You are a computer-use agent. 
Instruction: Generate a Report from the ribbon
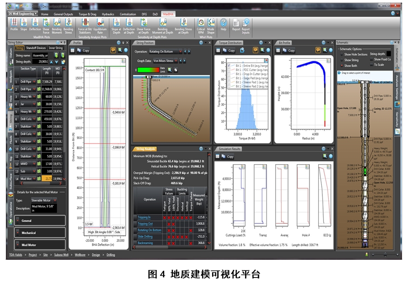point(236,25)
